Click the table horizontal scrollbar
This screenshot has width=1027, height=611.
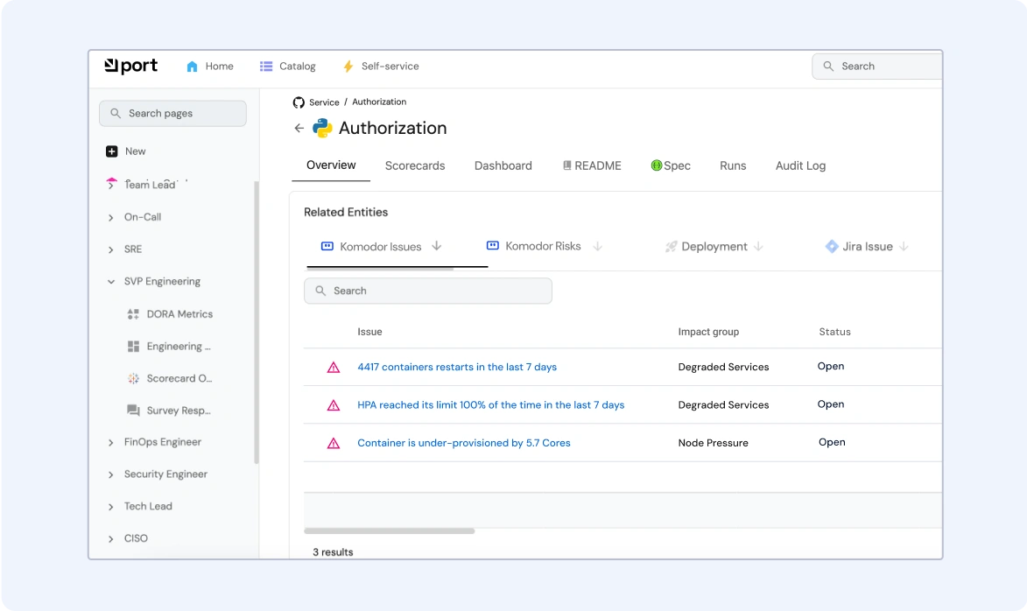389,531
